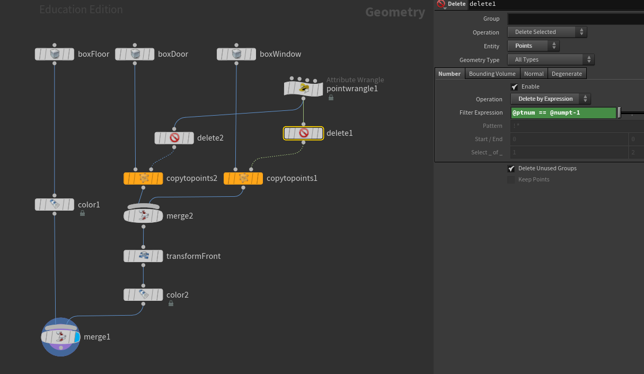The image size is (644, 374).
Task: Open the Degenerate tab
Action: [x=567, y=74]
